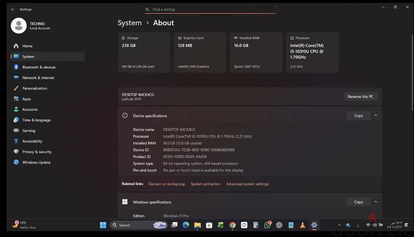The image size is (414, 237).
Task: Open the teal app icon after Chrome
Action: tap(244, 225)
